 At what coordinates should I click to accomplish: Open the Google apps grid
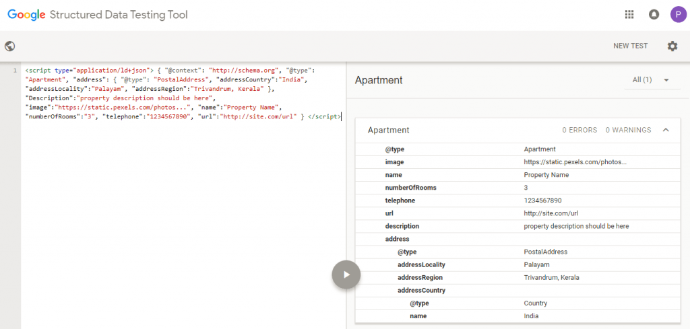(x=629, y=15)
